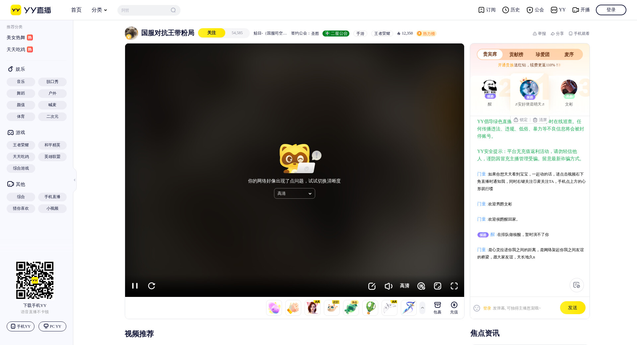This screenshot has width=637, height=345.
Task: Send the AR cat-ear girl gift
Action: [313, 308]
